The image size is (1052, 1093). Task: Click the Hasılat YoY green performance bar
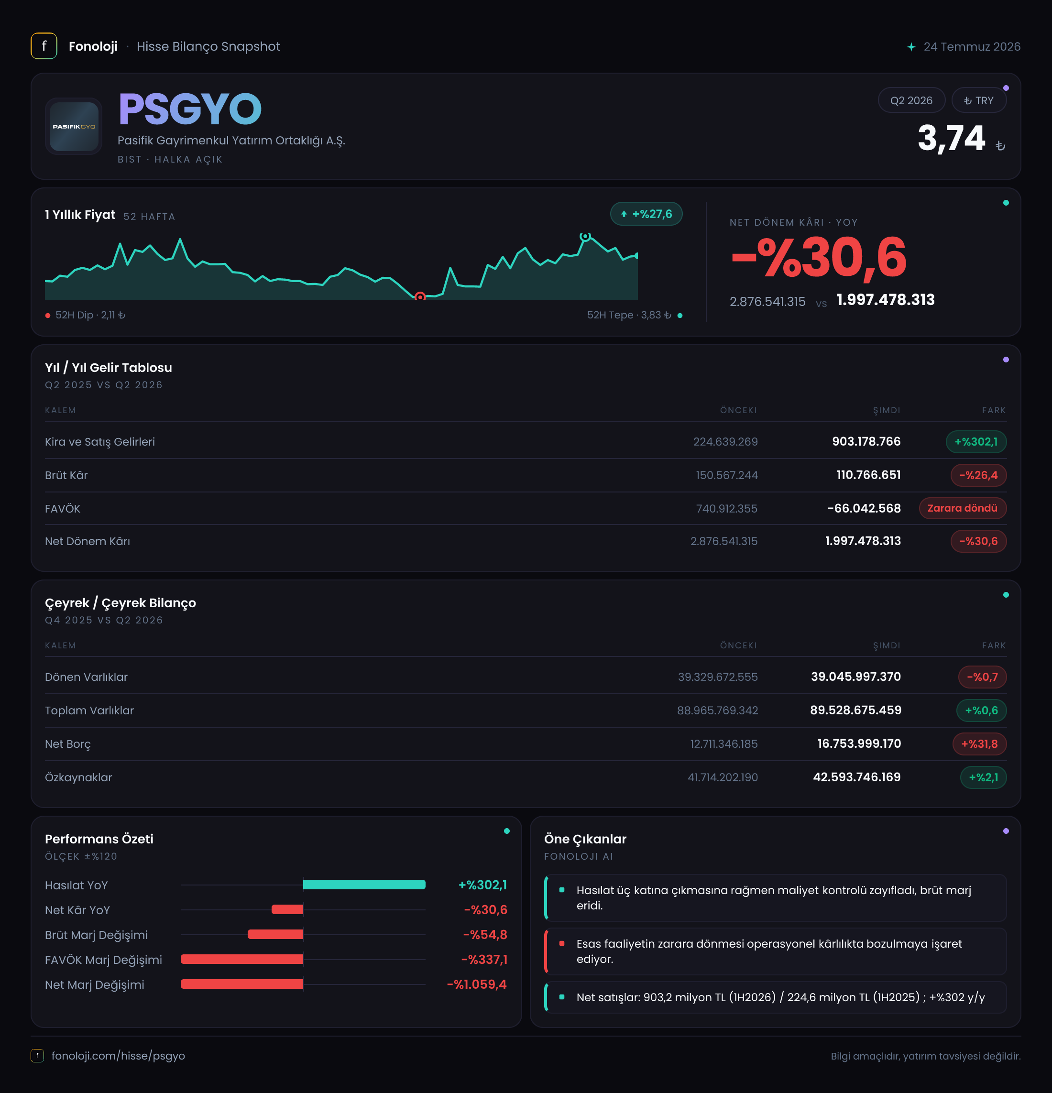click(364, 885)
